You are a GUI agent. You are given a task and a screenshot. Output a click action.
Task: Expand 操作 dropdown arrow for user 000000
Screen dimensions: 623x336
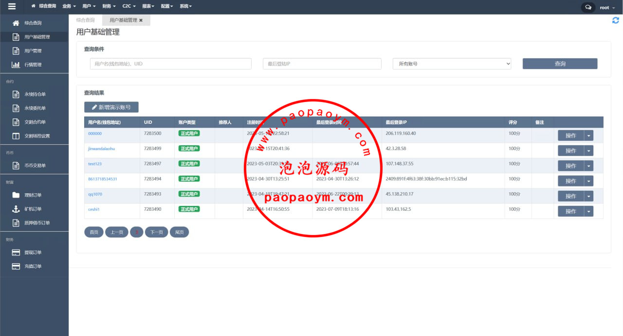589,135
